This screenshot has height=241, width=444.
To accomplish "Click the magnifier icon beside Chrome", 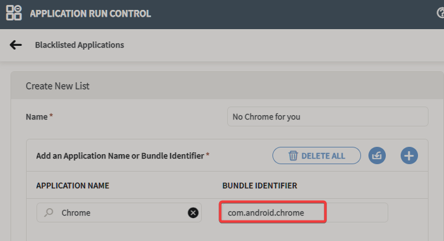I will (x=49, y=213).
